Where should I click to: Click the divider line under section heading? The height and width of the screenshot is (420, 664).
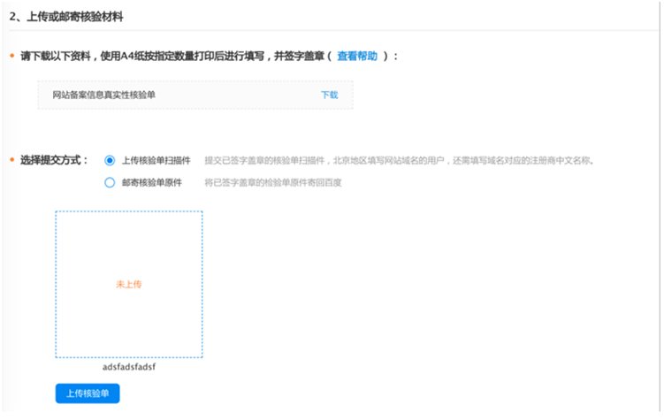coord(333,30)
